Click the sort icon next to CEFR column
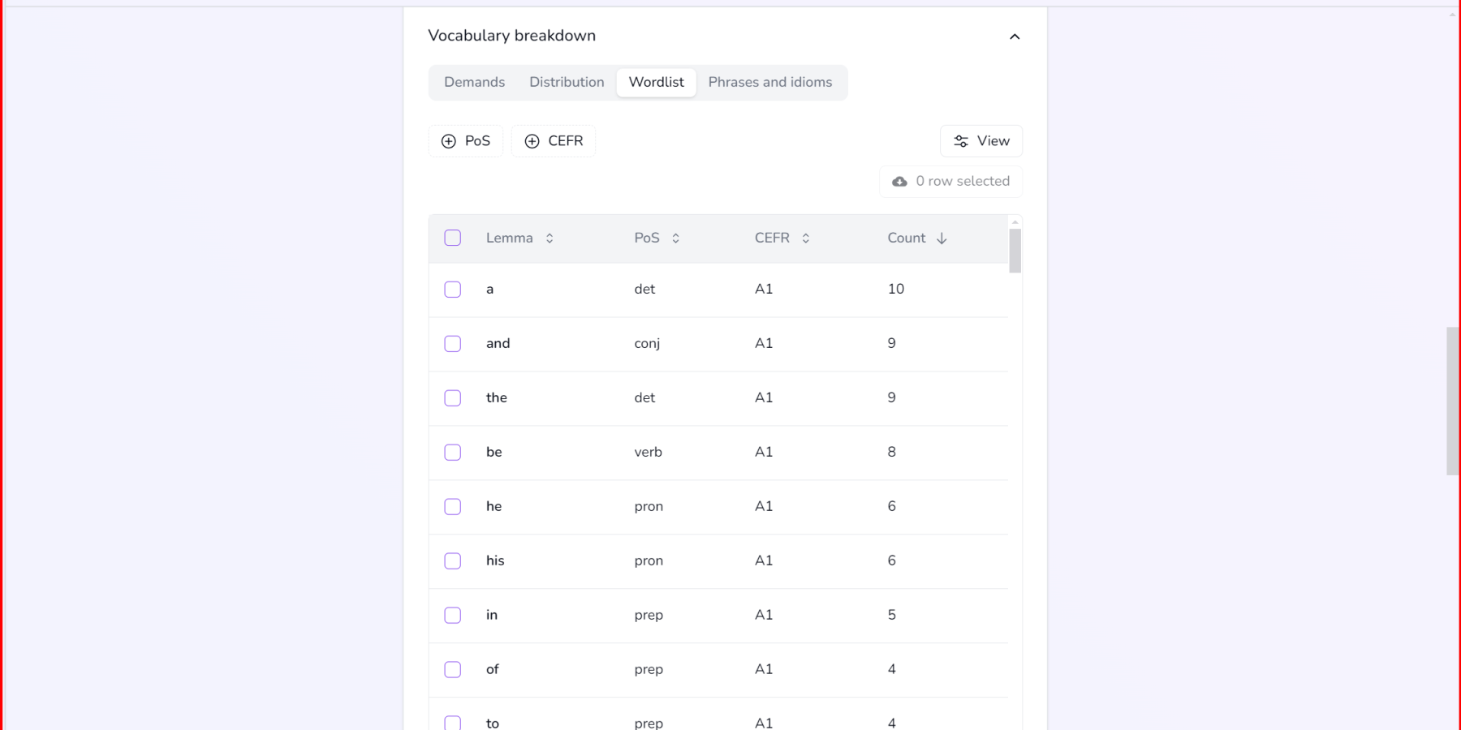This screenshot has height=730, width=1461. tap(806, 238)
